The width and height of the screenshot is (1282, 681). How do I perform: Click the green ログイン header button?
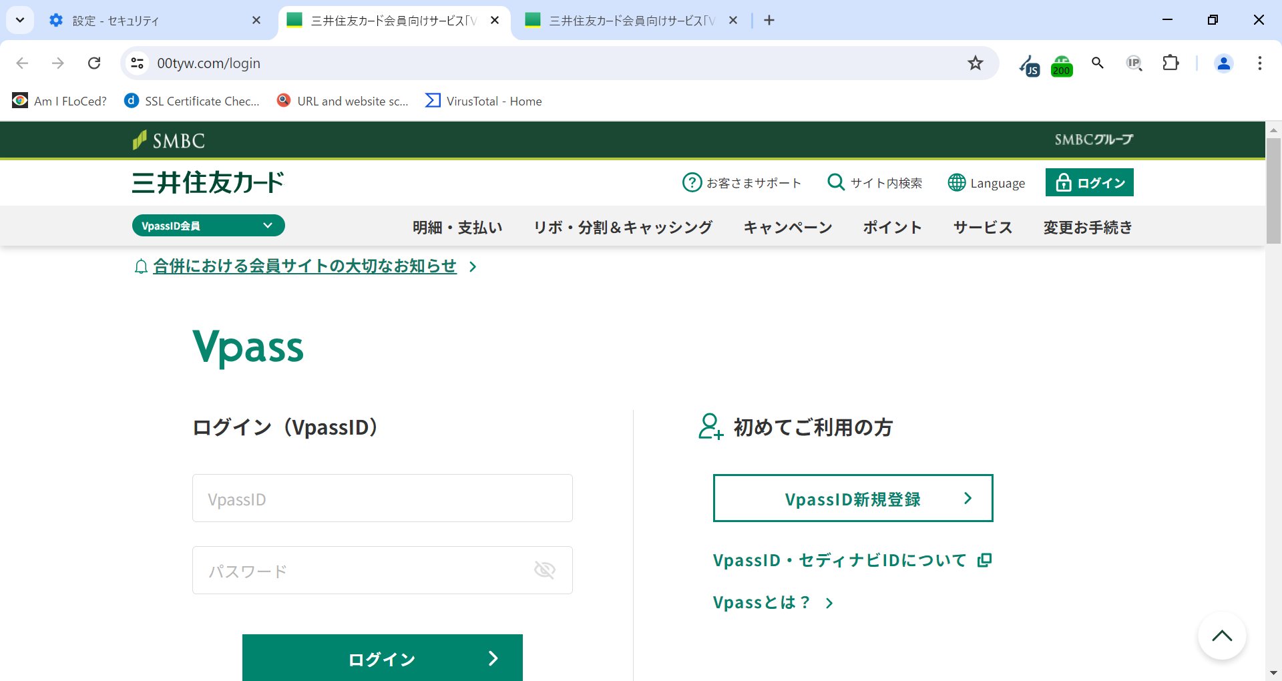pyautogui.click(x=1089, y=182)
